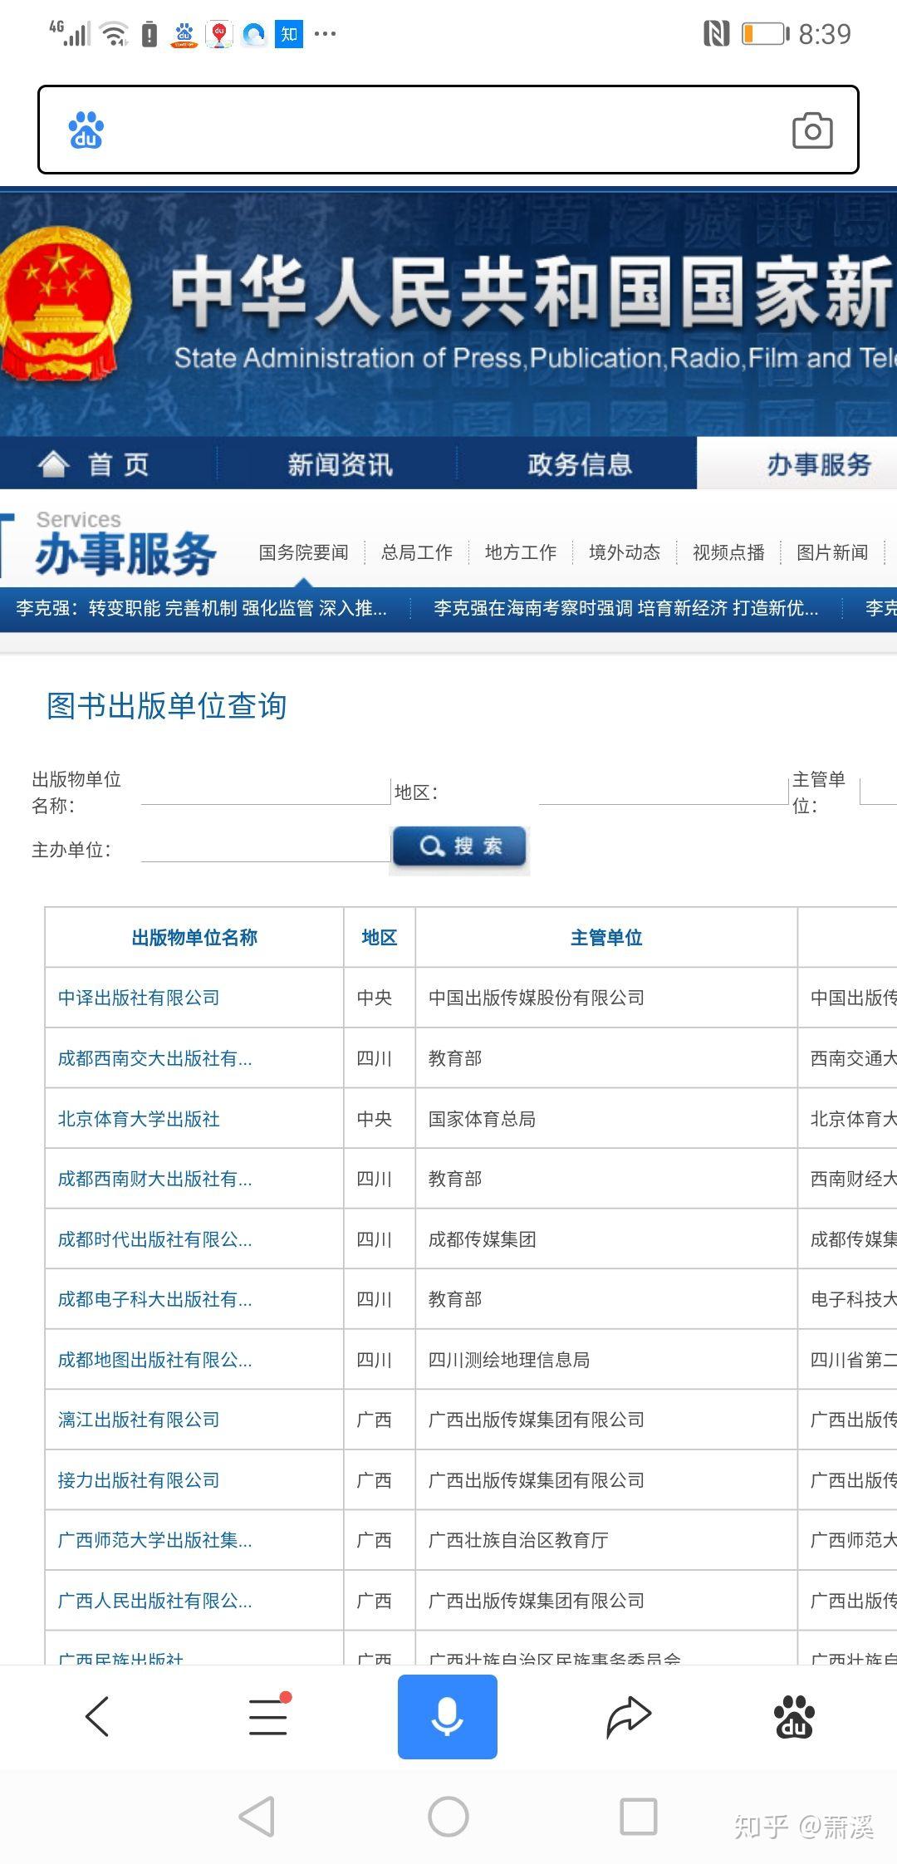Focus the 主办单位 input field
This screenshot has width=897, height=1864.
pos(265,849)
